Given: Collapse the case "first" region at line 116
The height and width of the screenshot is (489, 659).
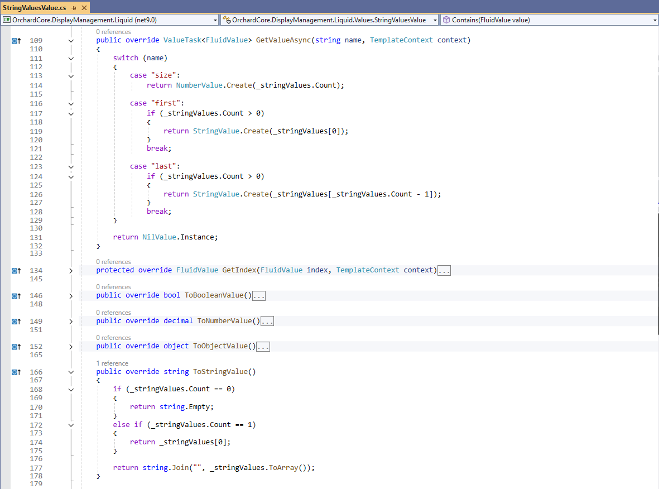Looking at the screenshot, I should coord(71,104).
